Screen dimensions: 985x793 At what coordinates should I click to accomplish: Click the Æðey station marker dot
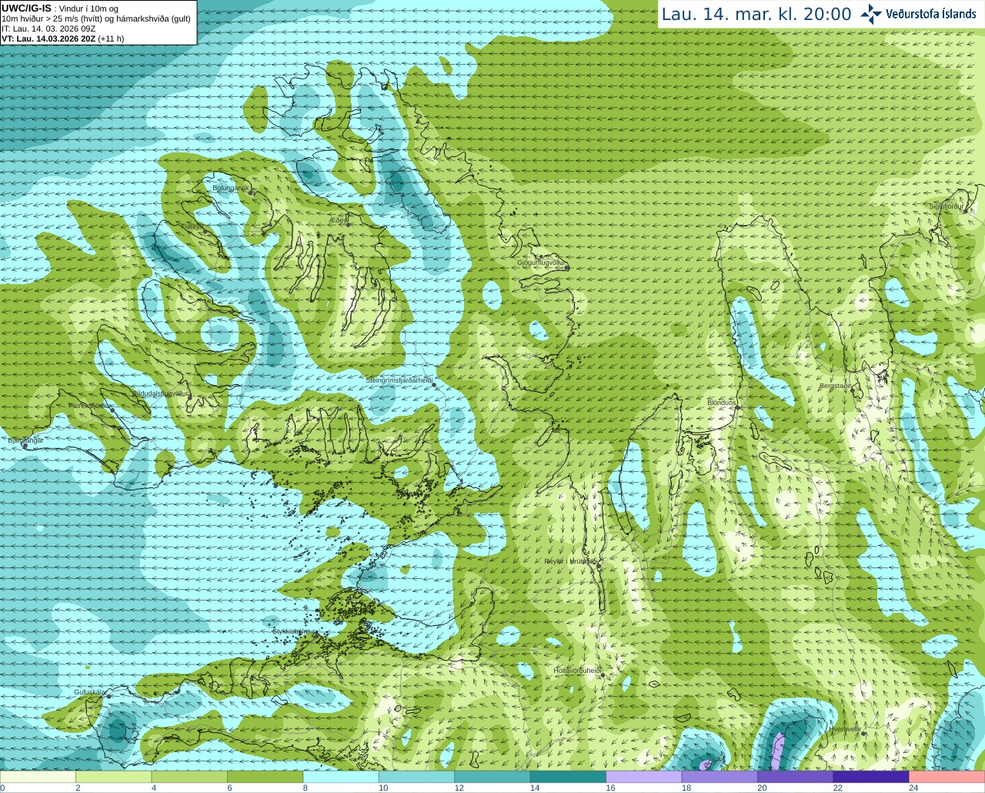tap(348, 224)
